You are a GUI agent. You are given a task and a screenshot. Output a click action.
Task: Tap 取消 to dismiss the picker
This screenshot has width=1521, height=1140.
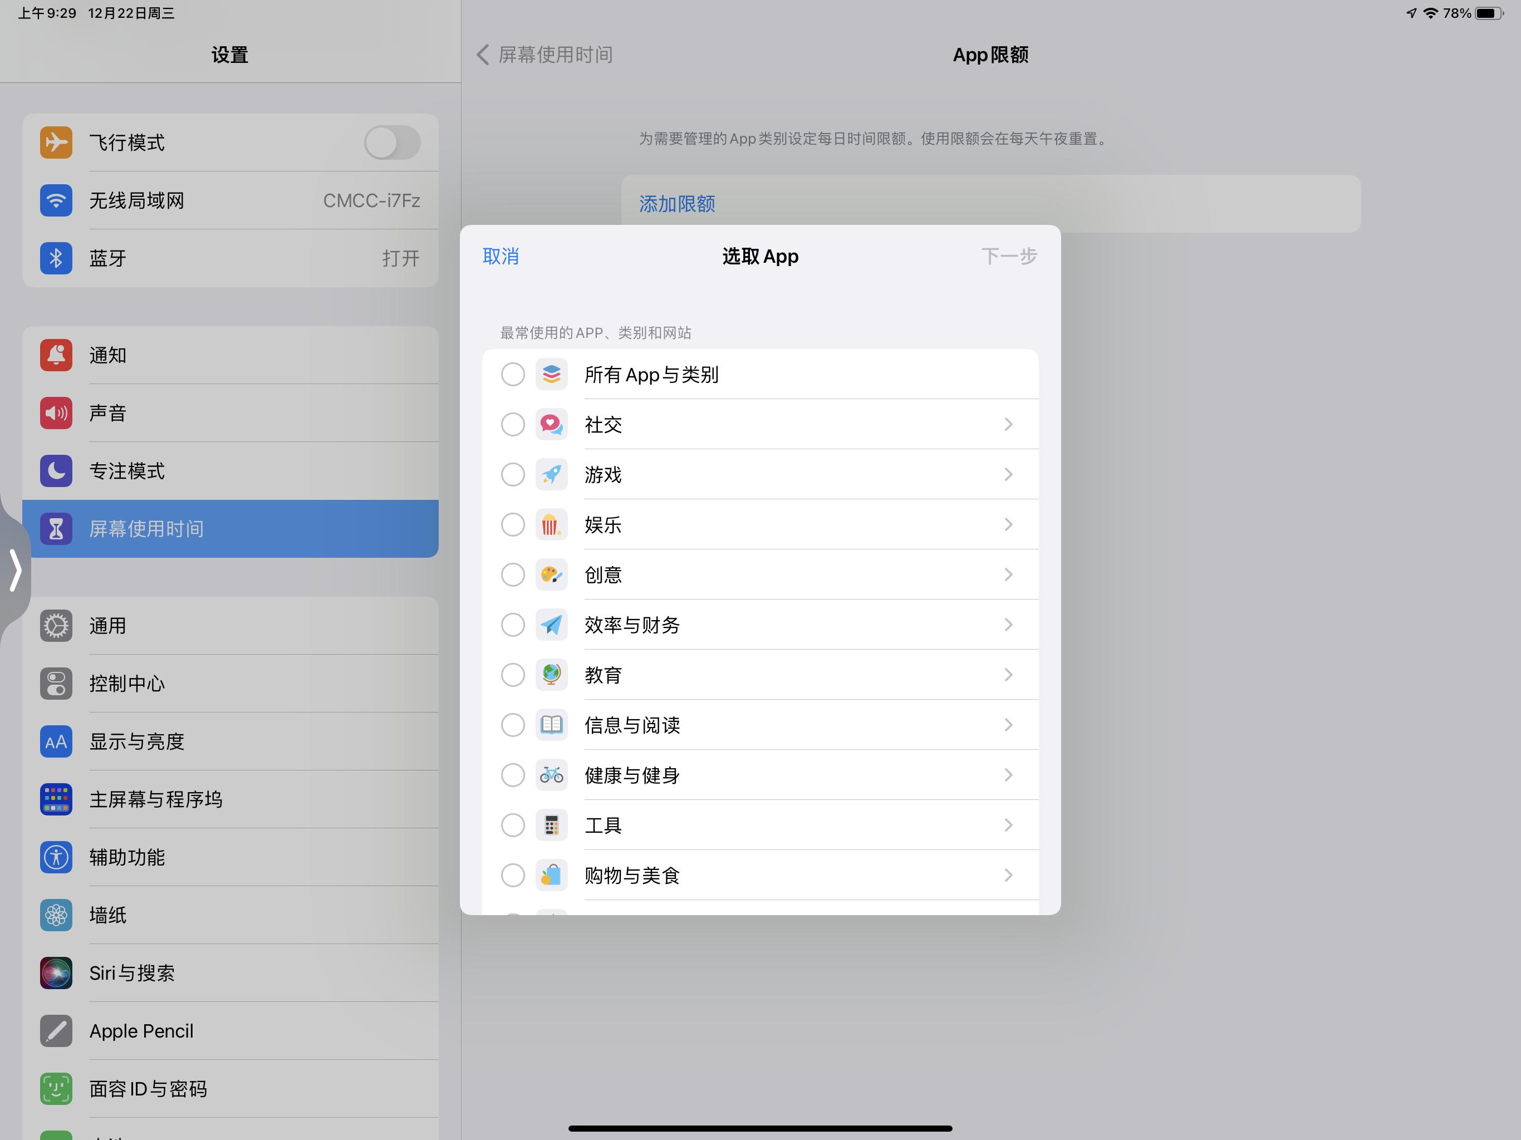pos(501,256)
